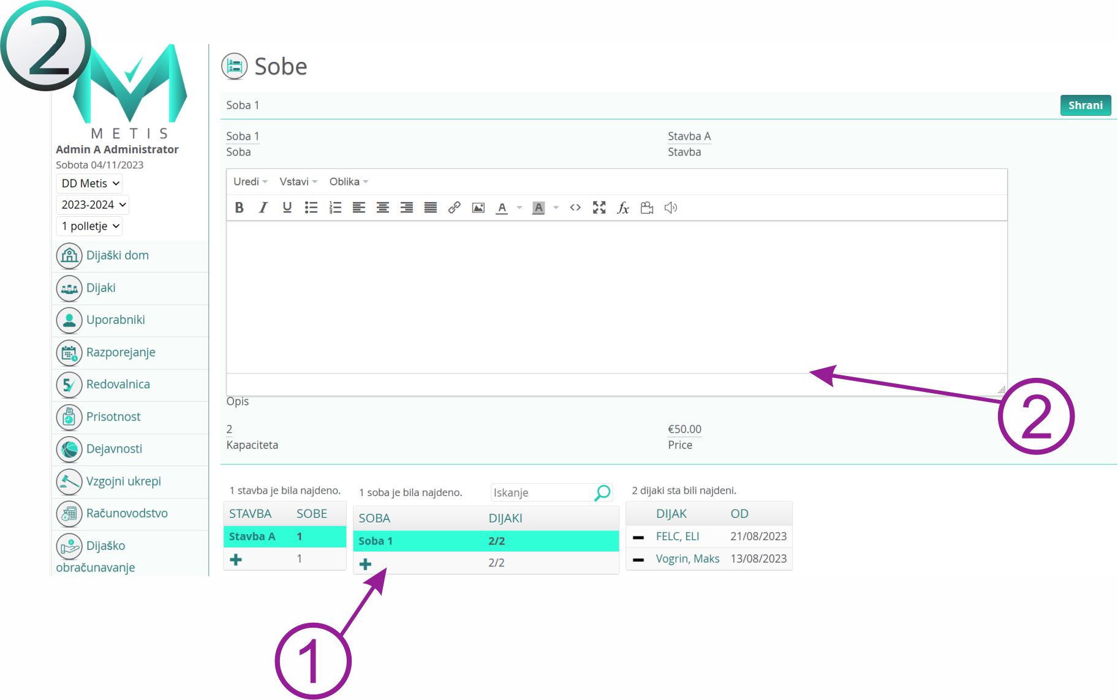Open the Oblika format menu

coord(348,182)
